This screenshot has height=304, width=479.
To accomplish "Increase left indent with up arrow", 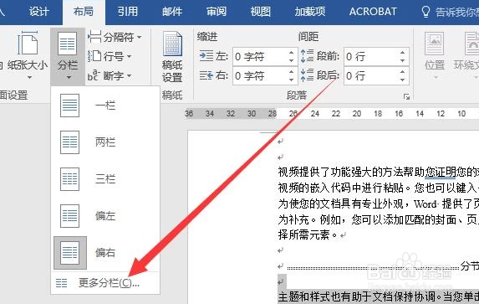I will click(292, 53).
